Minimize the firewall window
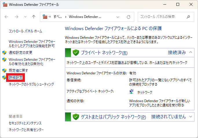This screenshot has height=138, width=198. pos(165,4)
